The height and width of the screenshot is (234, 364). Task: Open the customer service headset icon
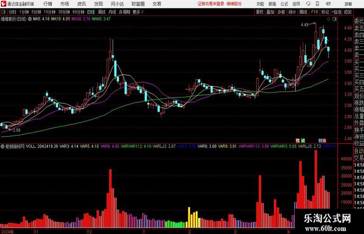[x=308, y=4]
